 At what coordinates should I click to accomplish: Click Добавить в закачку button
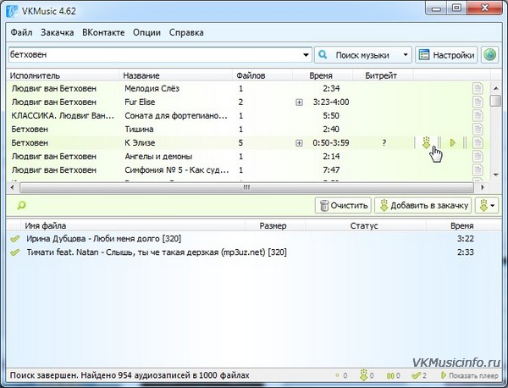tap(423, 205)
